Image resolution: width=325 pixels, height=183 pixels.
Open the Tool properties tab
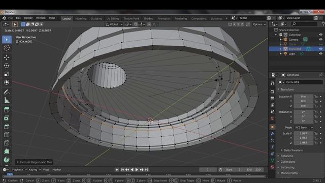[272, 83]
